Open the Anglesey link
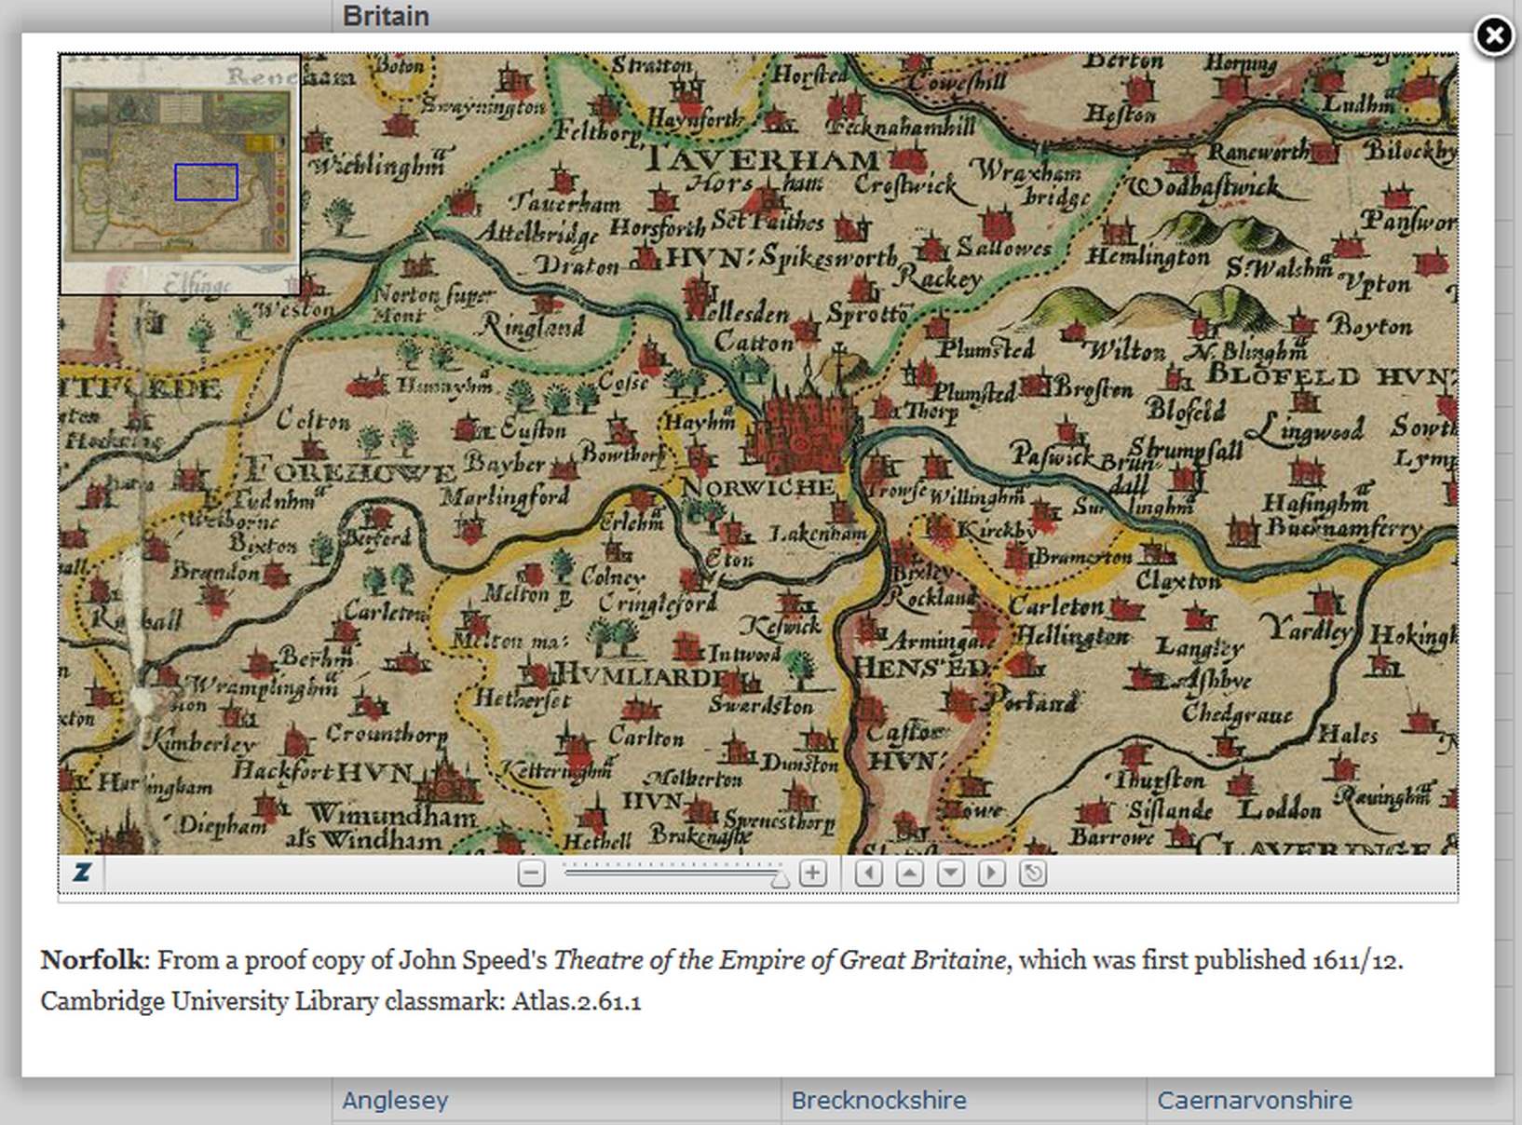The width and height of the screenshot is (1522, 1125). [395, 1100]
